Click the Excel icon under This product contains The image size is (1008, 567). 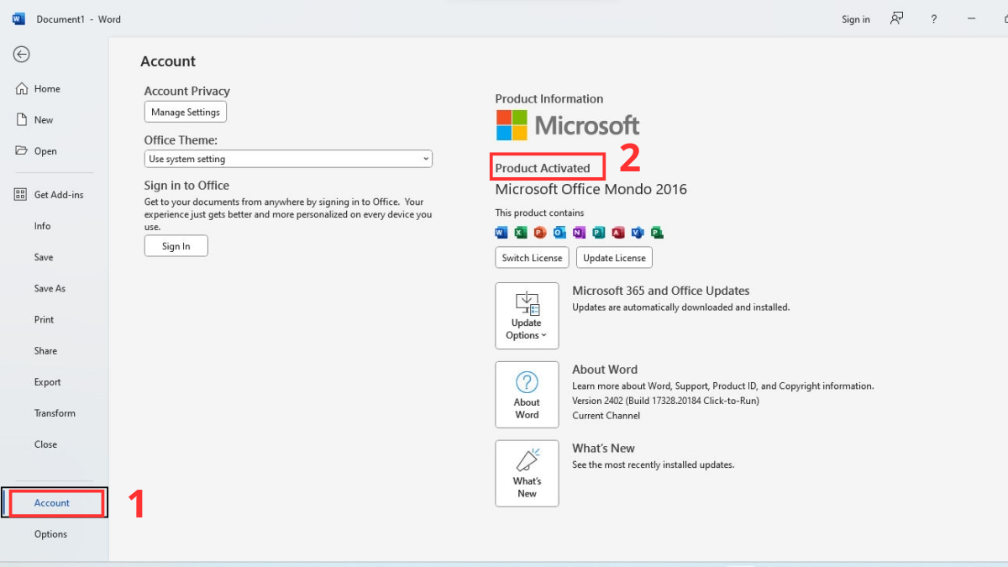521,233
